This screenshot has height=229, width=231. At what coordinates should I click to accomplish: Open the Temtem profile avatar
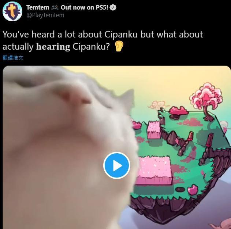[x=12, y=11]
